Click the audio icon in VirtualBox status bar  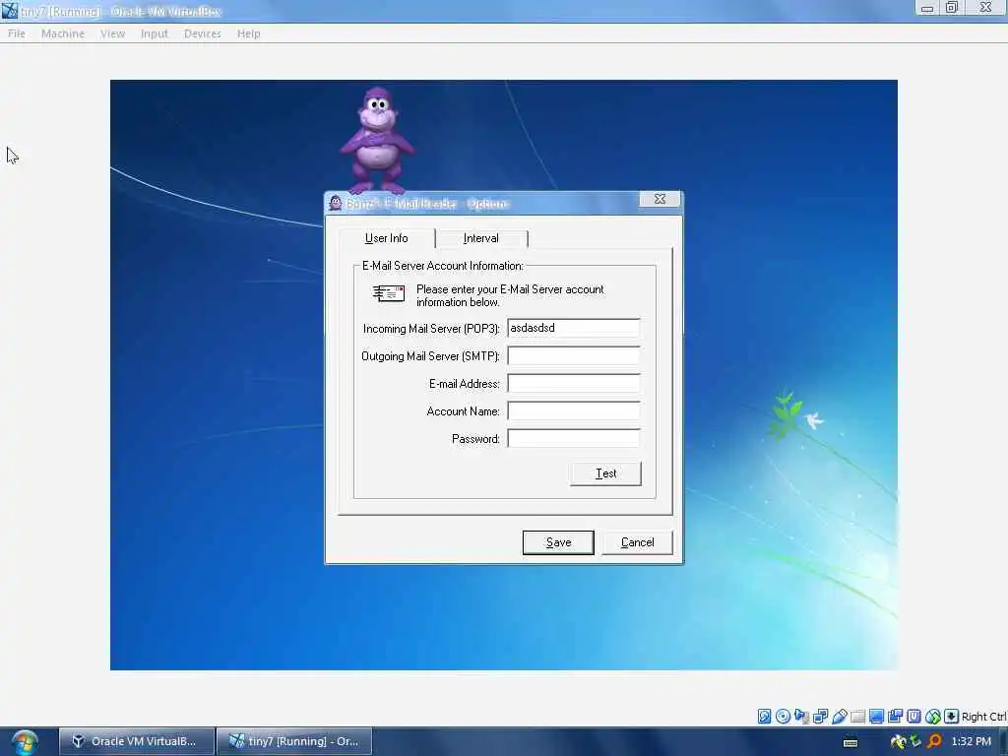coord(801,717)
